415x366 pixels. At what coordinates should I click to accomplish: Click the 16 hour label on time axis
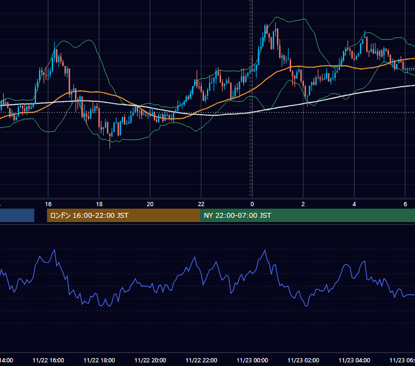coord(48,204)
